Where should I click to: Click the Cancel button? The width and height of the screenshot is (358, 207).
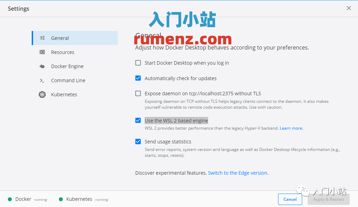tap(290, 199)
